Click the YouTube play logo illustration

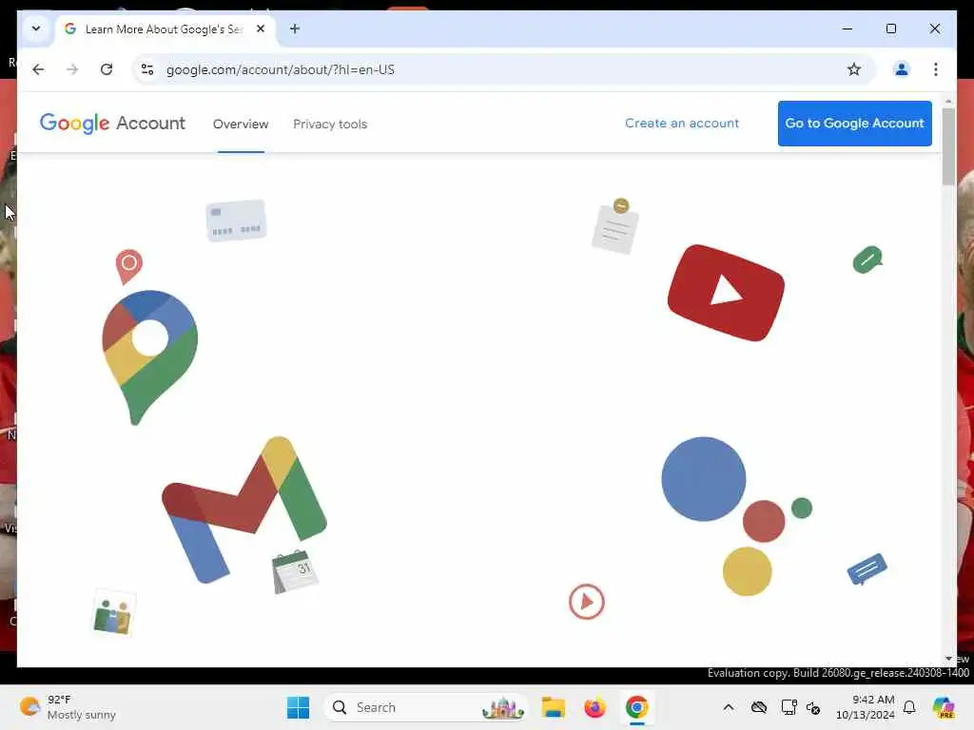(726, 293)
